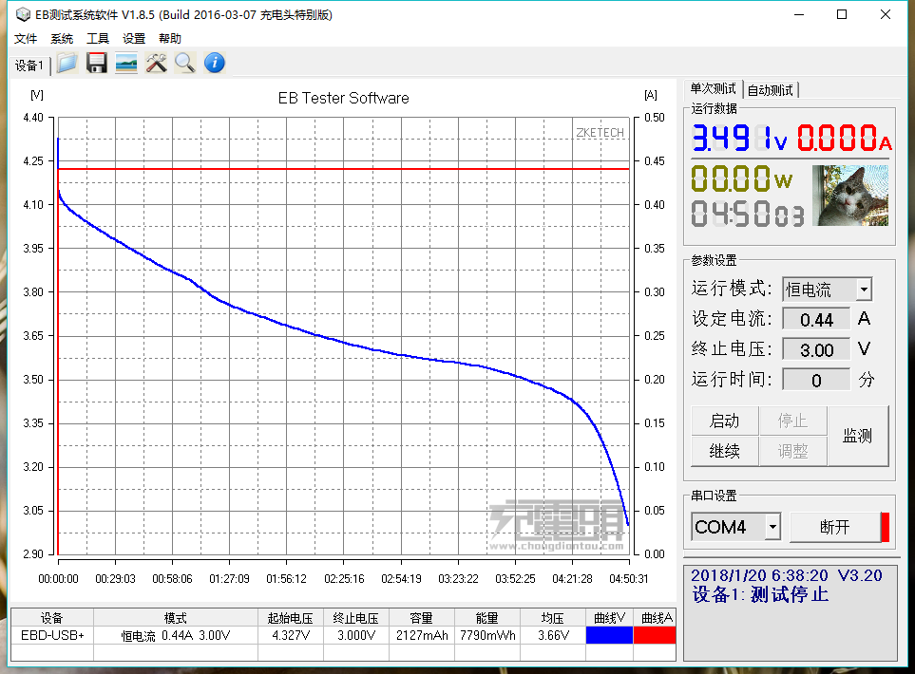Select the 设备1 device tab

pos(29,66)
